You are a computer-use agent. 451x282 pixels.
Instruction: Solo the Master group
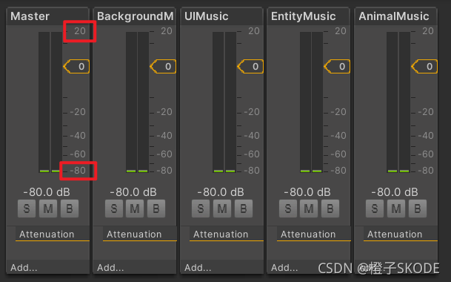pos(27,209)
